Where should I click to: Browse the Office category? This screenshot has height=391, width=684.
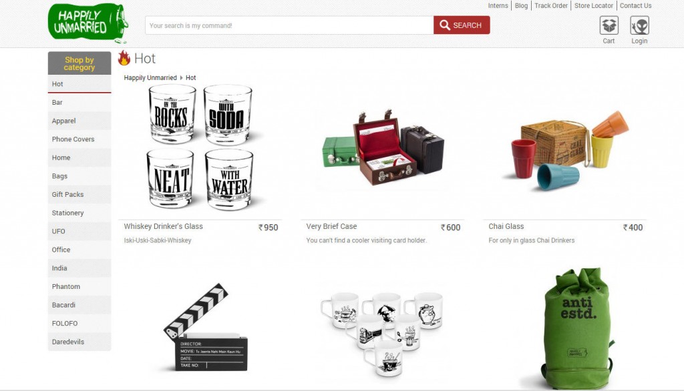tap(79, 250)
